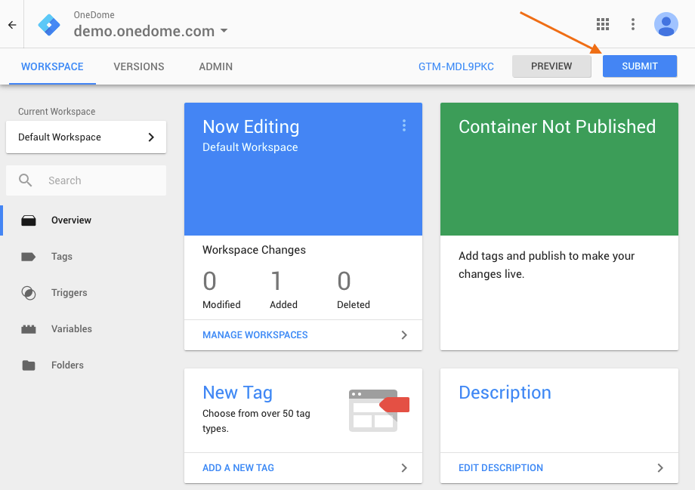This screenshot has height=490, width=695.
Task: Open Now Editing card options menu
Action: coord(404,125)
